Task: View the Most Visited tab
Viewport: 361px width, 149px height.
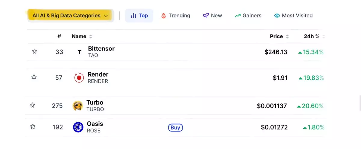Action: click(x=293, y=16)
